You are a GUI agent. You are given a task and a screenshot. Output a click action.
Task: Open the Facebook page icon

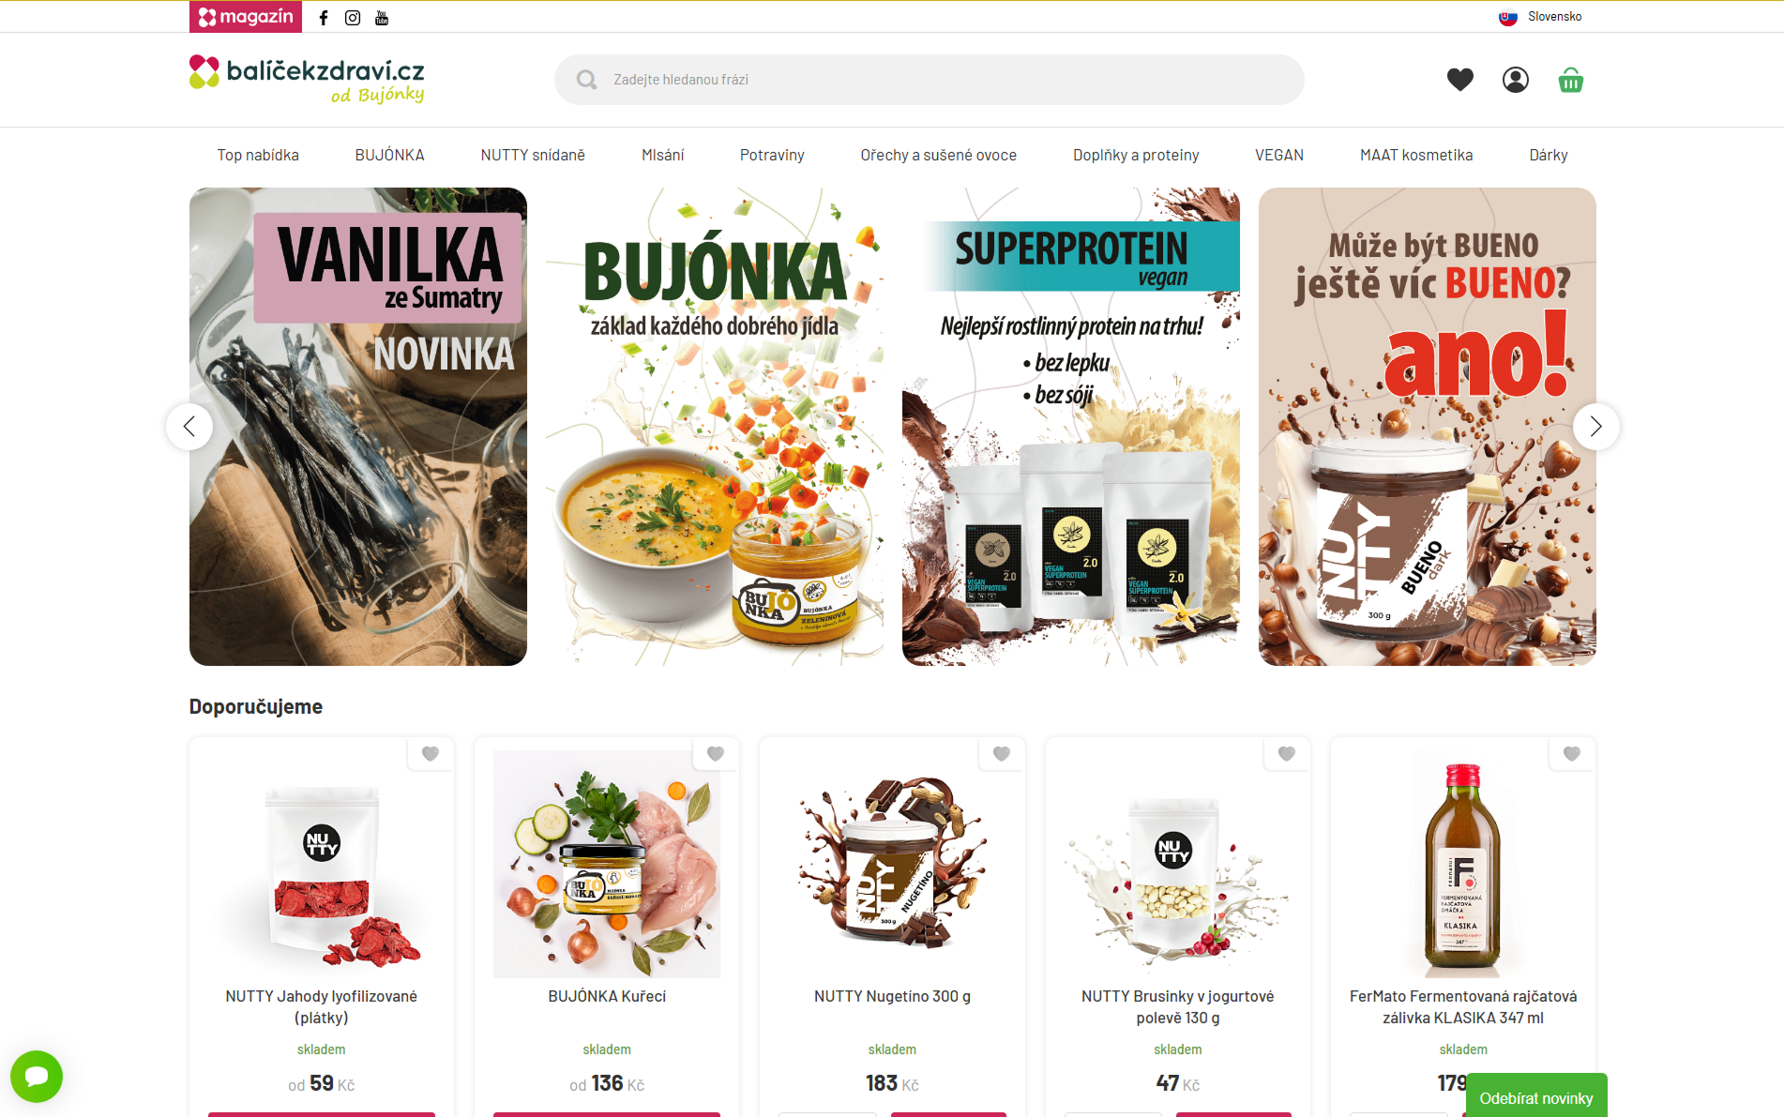pyautogui.click(x=324, y=18)
